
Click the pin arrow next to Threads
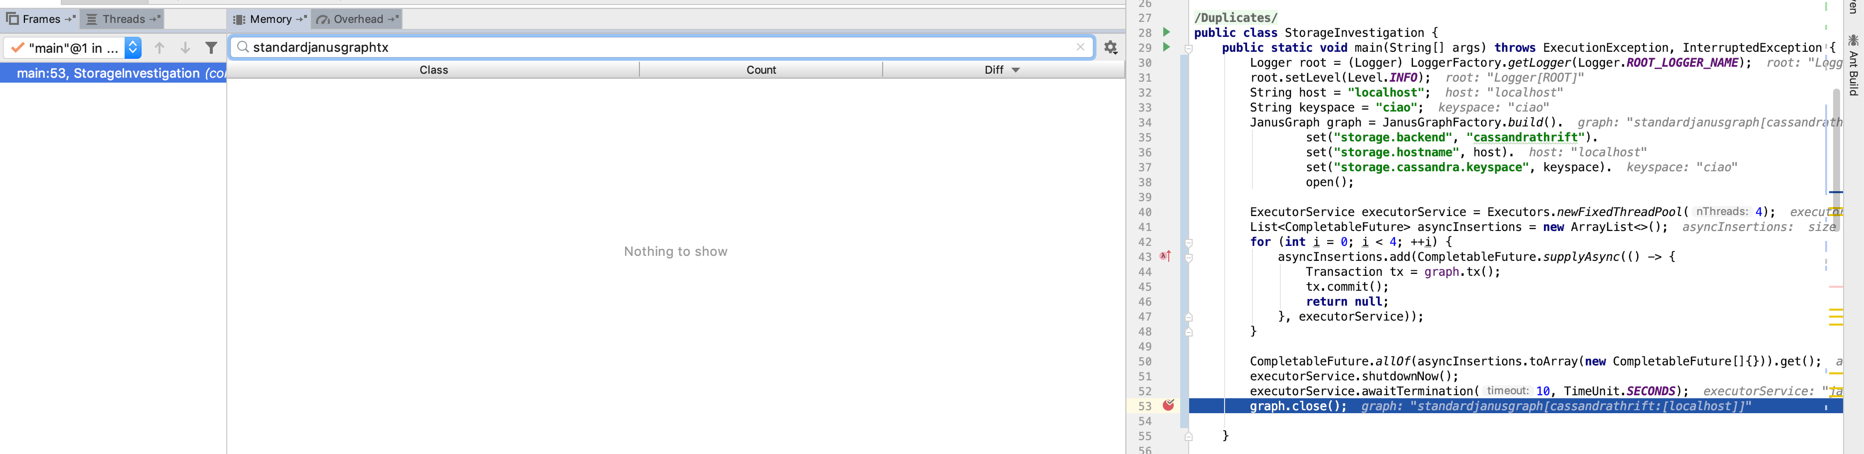coord(155,19)
